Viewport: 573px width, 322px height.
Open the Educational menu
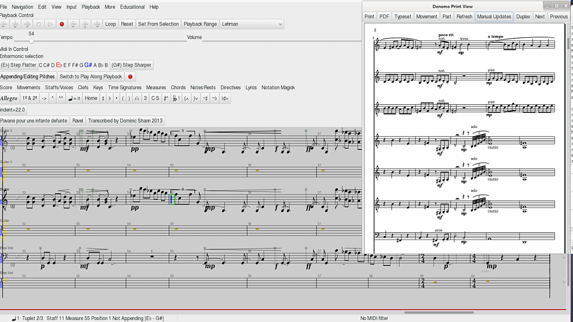point(132,7)
